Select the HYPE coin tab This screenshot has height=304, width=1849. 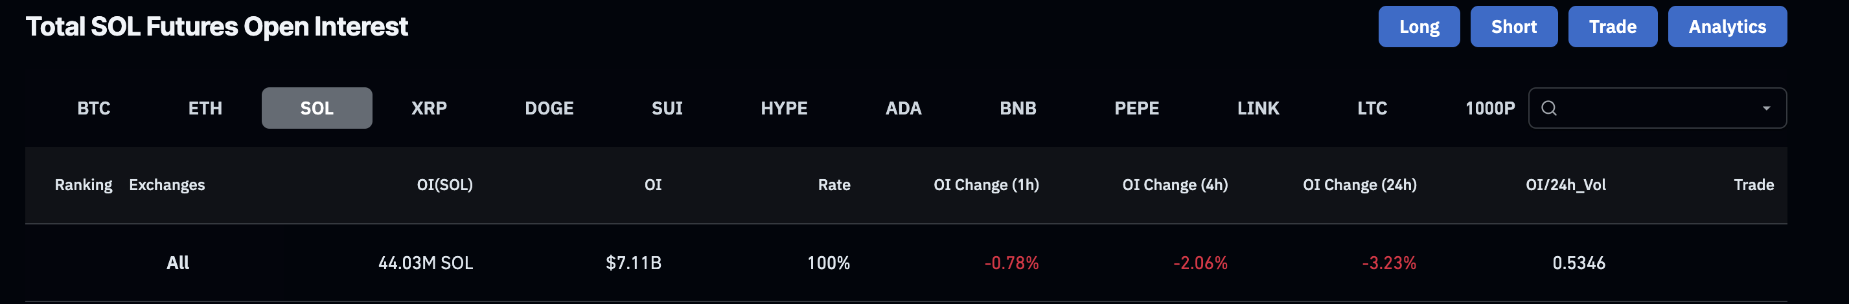pyautogui.click(x=784, y=108)
